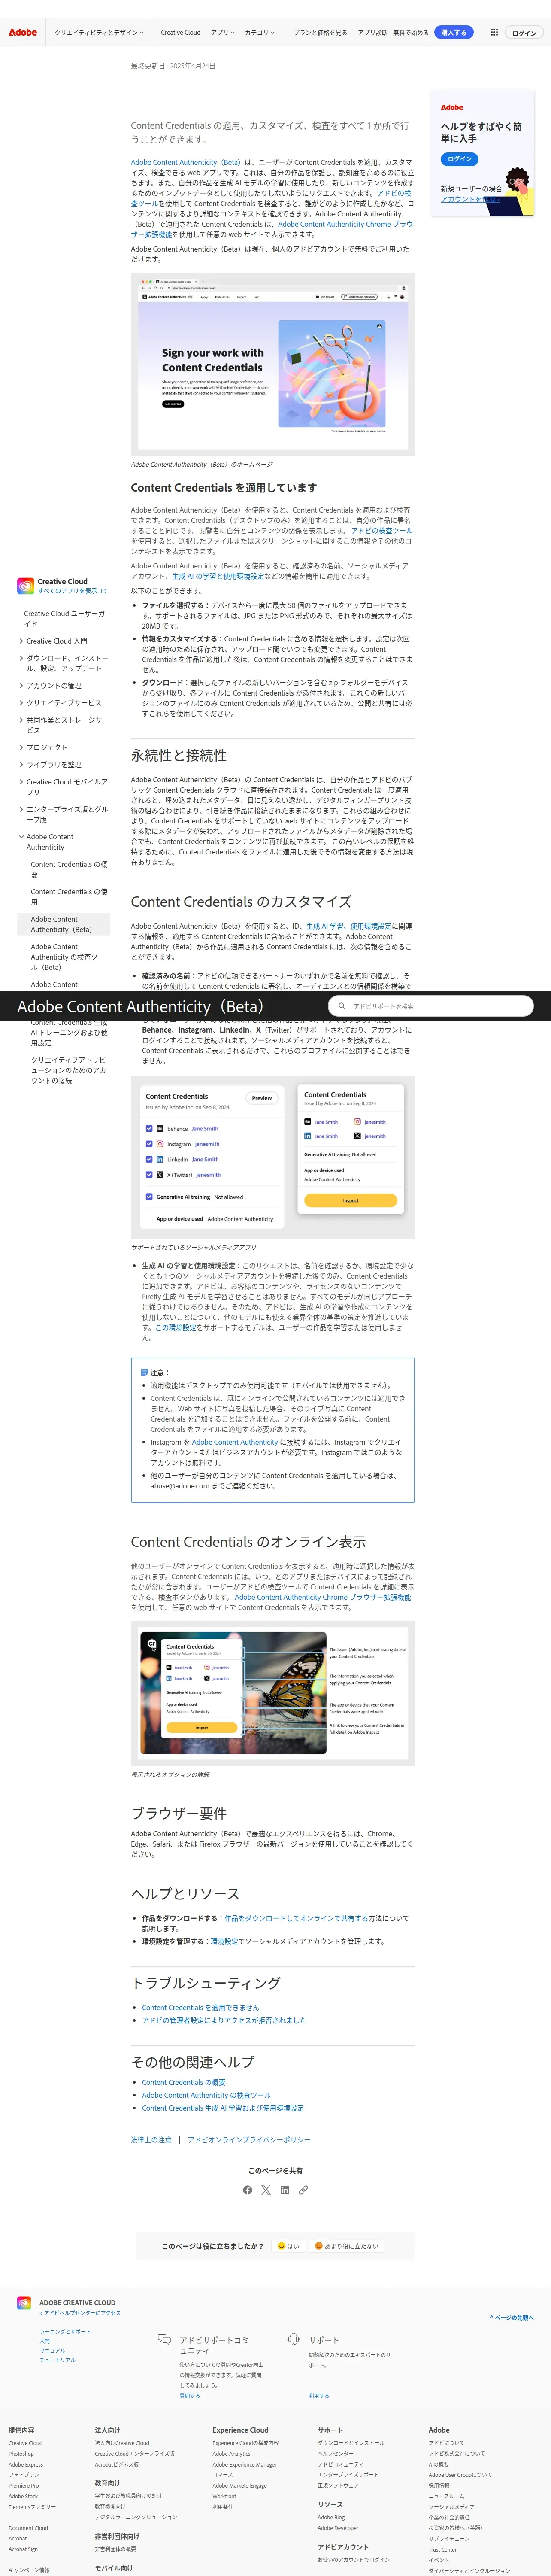Click the はい feedback button
The width and height of the screenshot is (551, 2576).
point(288,2246)
